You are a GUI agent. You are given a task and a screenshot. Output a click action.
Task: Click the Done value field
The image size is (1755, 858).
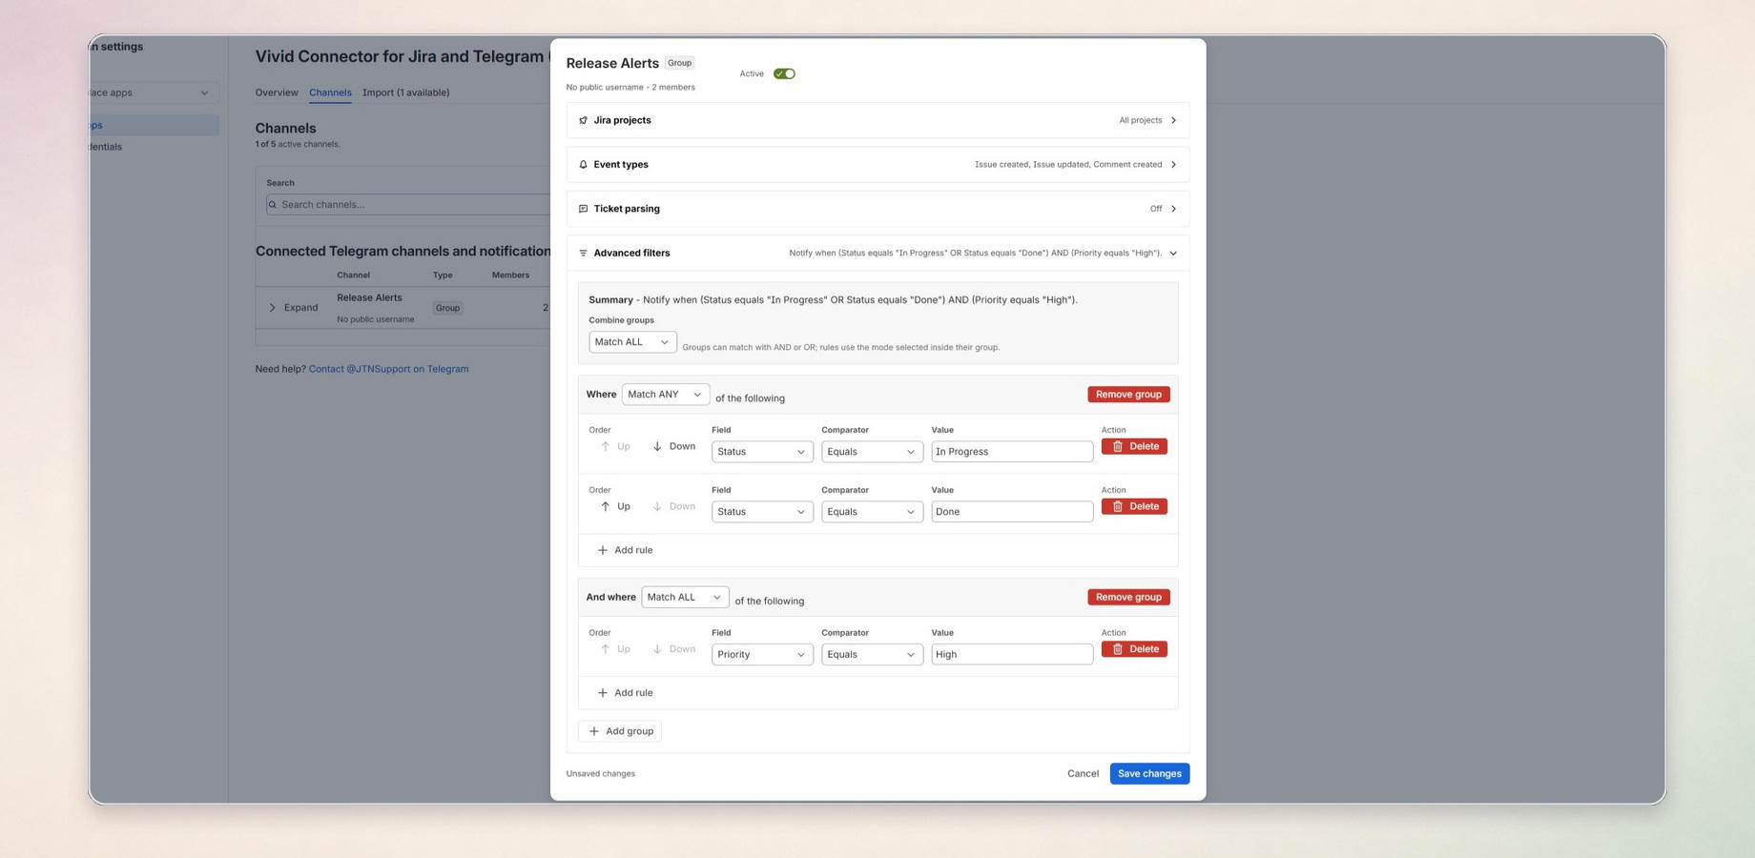pos(1012,512)
